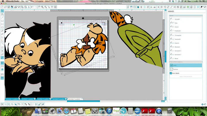Open Trash in the dock
Image resolution: width=207 pixels, height=116 pixels.
pos(170,111)
